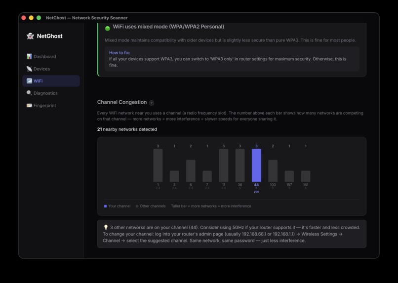Viewport: 398px width, 283px height.
Task: Select the highlighted channel 44 bar
Action: [x=256, y=165]
